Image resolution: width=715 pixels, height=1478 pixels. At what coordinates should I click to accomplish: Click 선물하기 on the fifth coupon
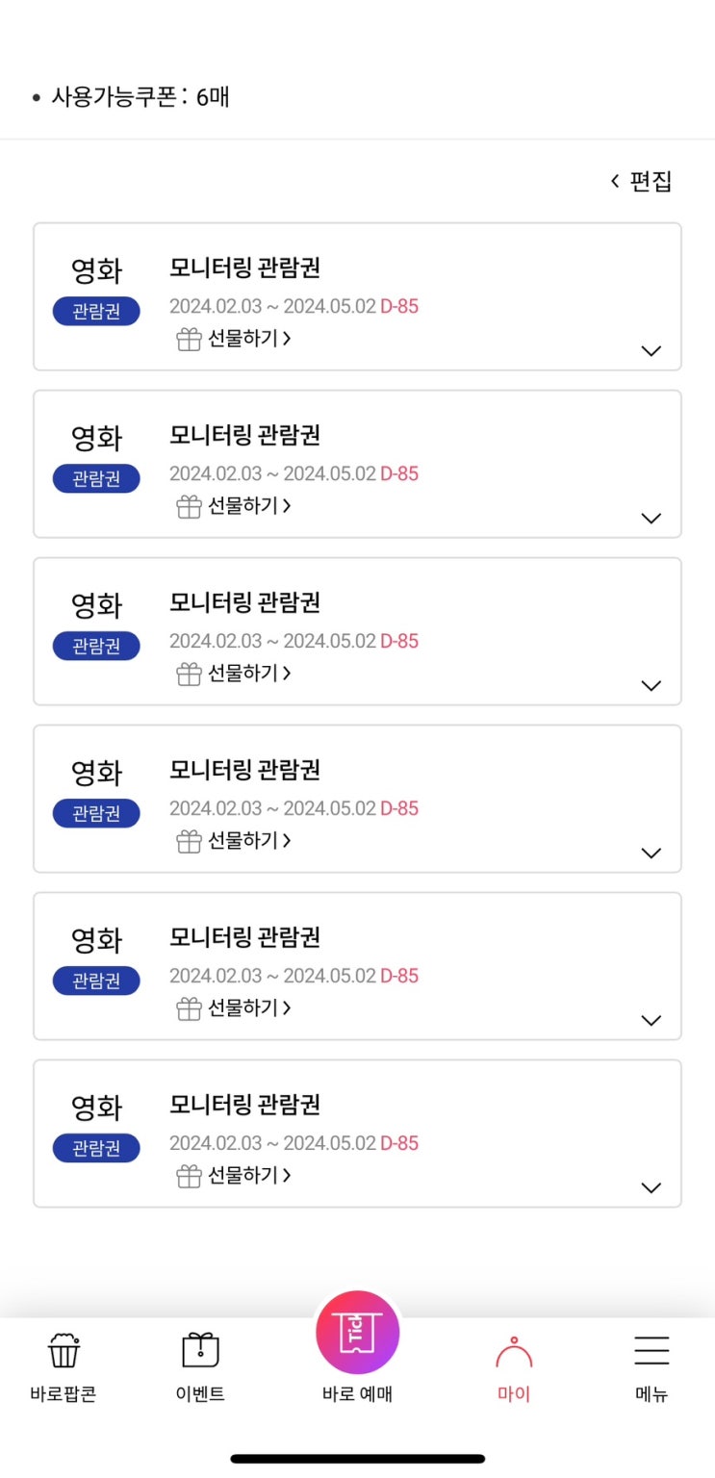(x=248, y=1008)
